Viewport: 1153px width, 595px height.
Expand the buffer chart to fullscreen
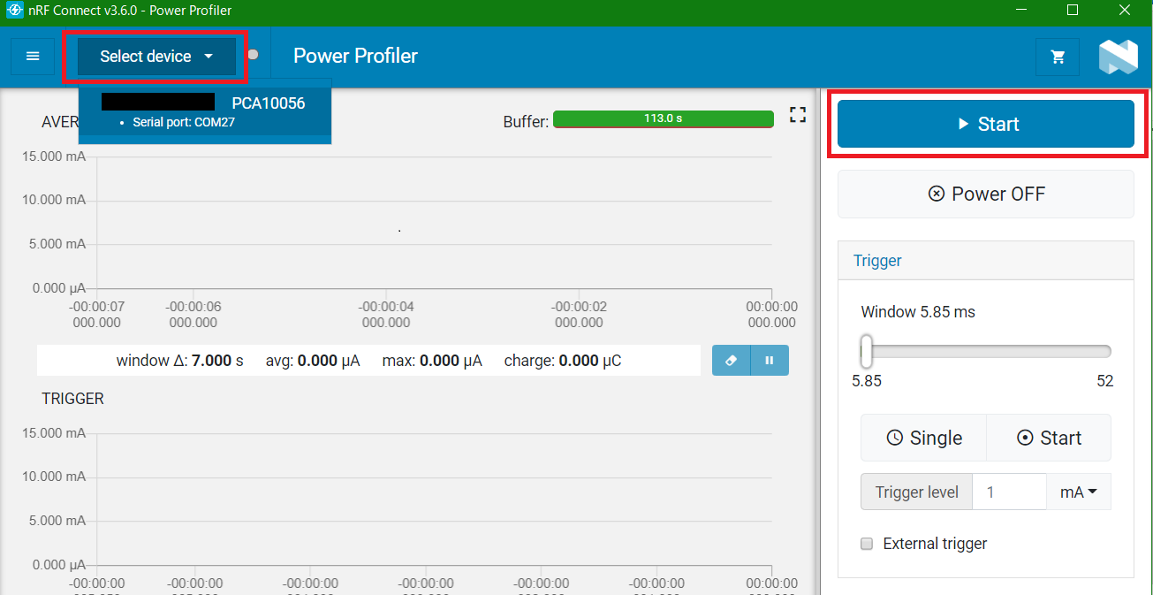[x=797, y=114]
